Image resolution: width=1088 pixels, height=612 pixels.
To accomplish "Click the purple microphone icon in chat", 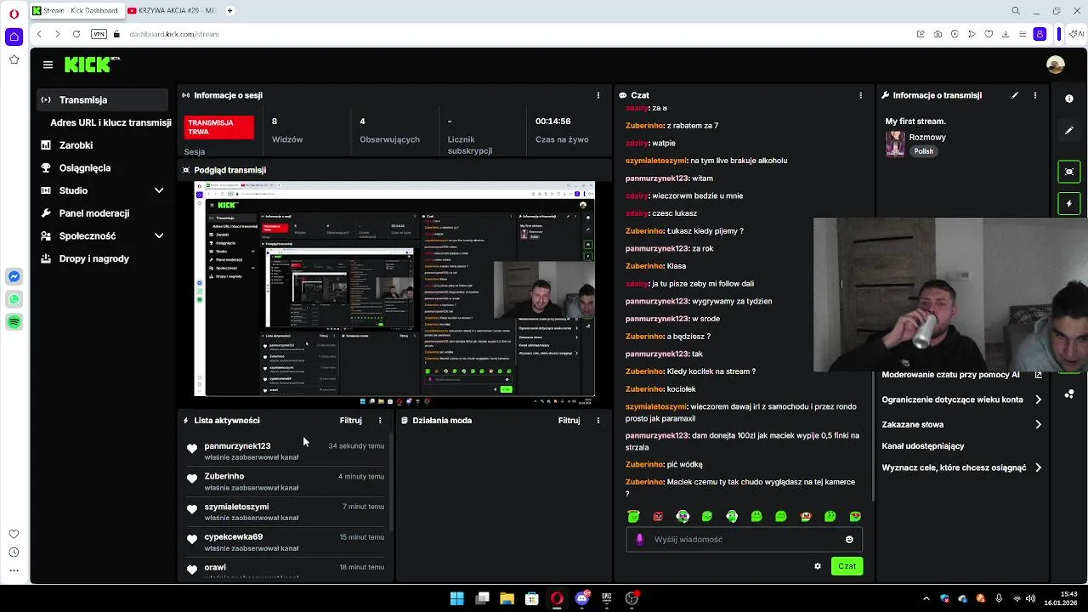I will pos(640,539).
